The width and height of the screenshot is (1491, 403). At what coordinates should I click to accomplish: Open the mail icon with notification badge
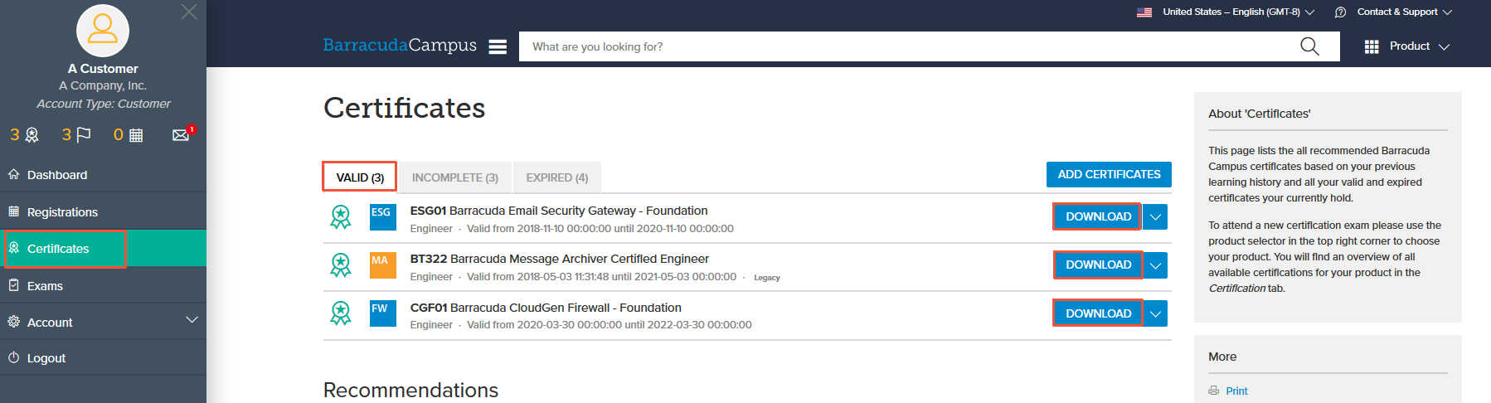(x=183, y=134)
